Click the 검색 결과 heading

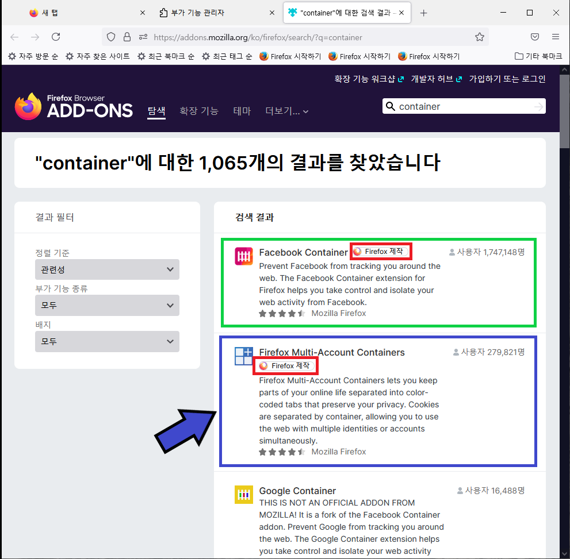coord(254,217)
